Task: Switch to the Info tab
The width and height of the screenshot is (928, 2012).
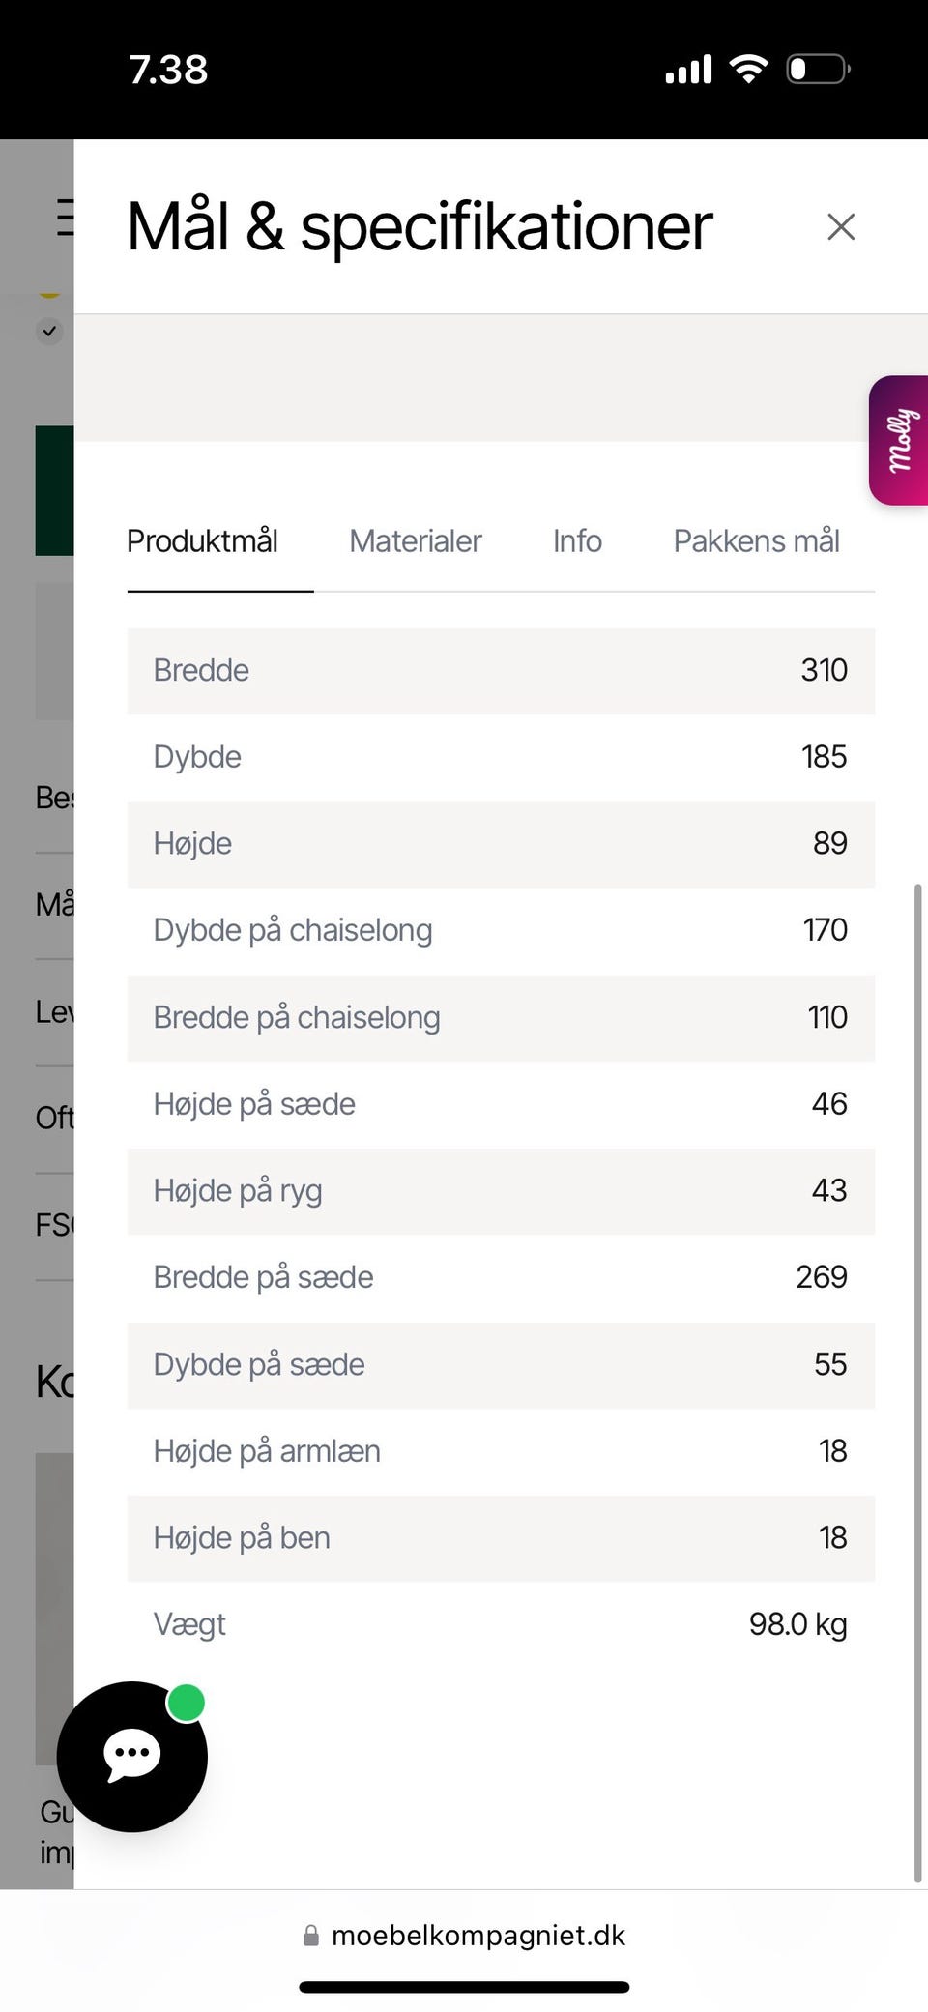Action: click(x=577, y=541)
